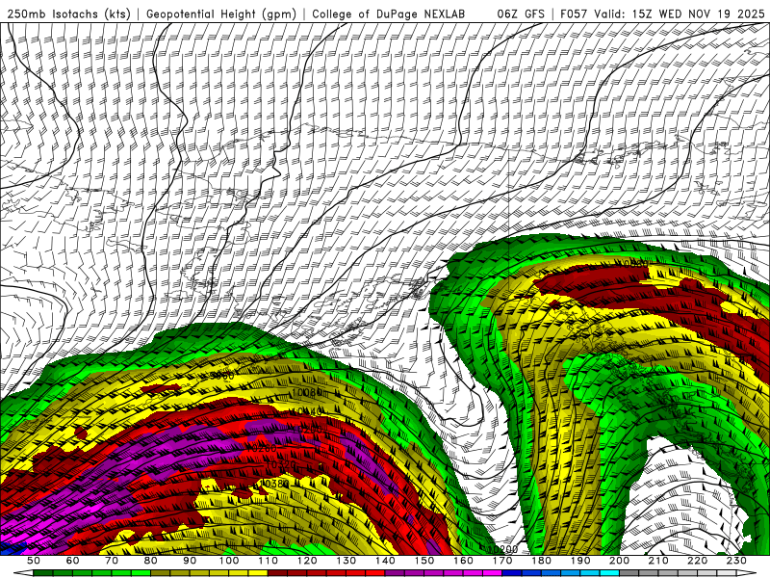Select the 170 label on the color scale

point(502,561)
